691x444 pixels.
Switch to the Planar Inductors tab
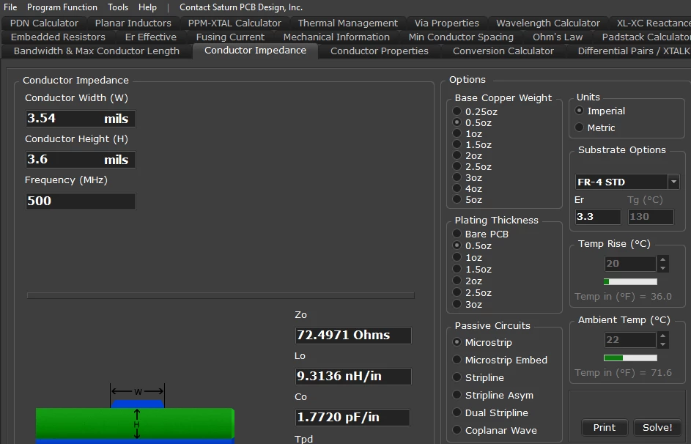pyautogui.click(x=133, y=23)
